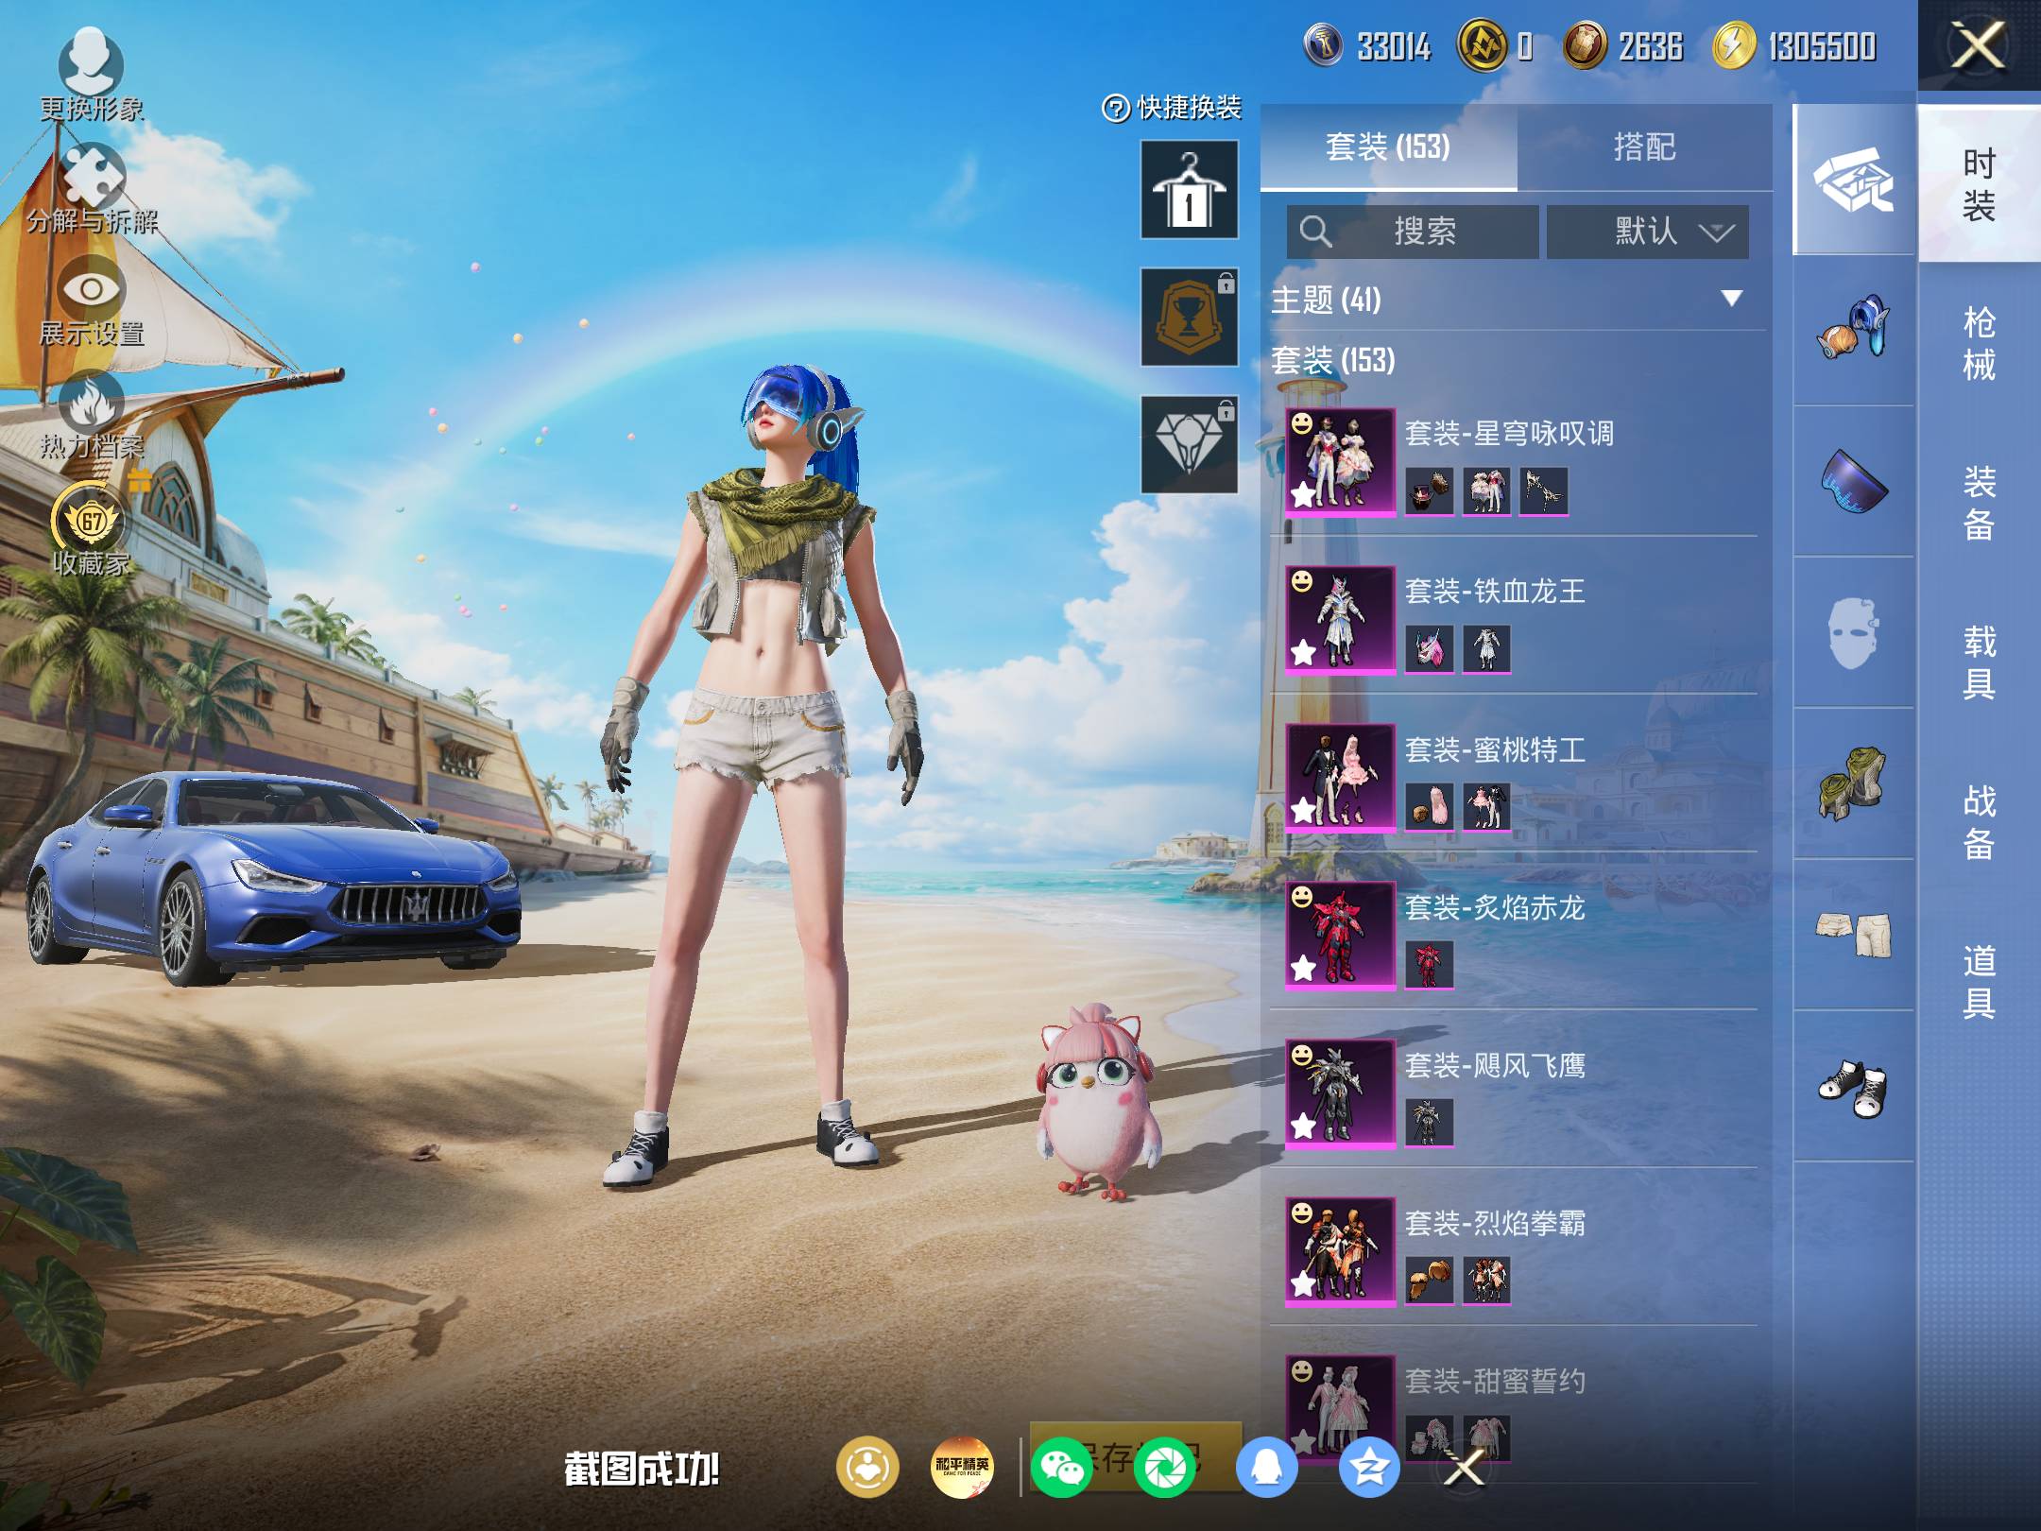Click the 快捷换装 help question mark
The height and width of the screenshot is (1531, 2041).
1116,109
